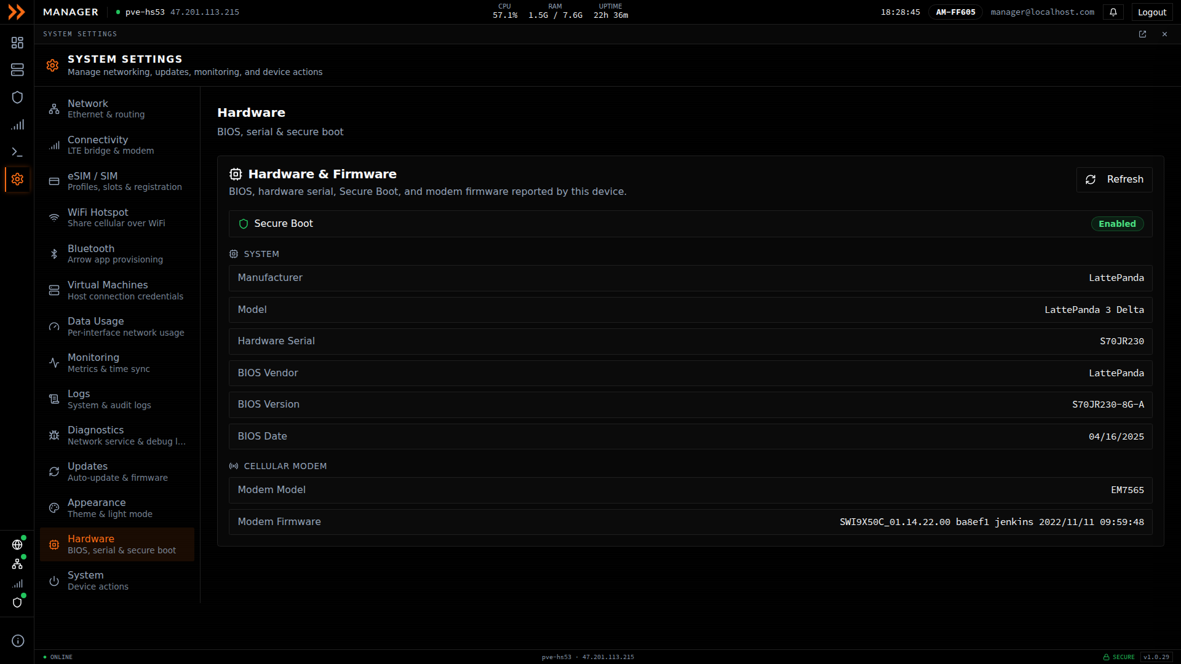Click the Secure Boot Enabled badge
Screen dimensions: 1181x664
(x=1117, y=224)
